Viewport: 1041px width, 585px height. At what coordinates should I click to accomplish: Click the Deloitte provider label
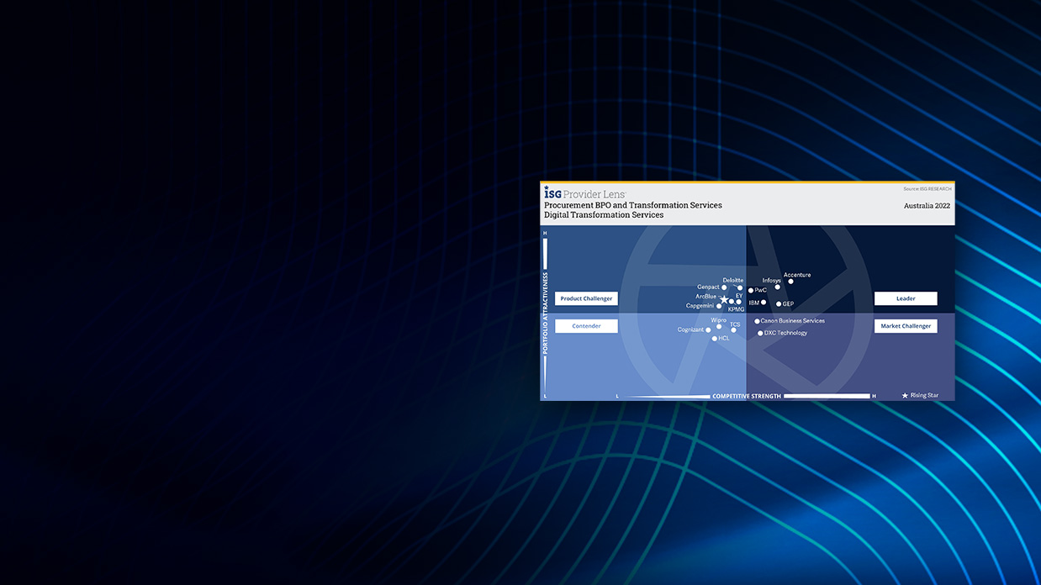[x=732, y=281]
